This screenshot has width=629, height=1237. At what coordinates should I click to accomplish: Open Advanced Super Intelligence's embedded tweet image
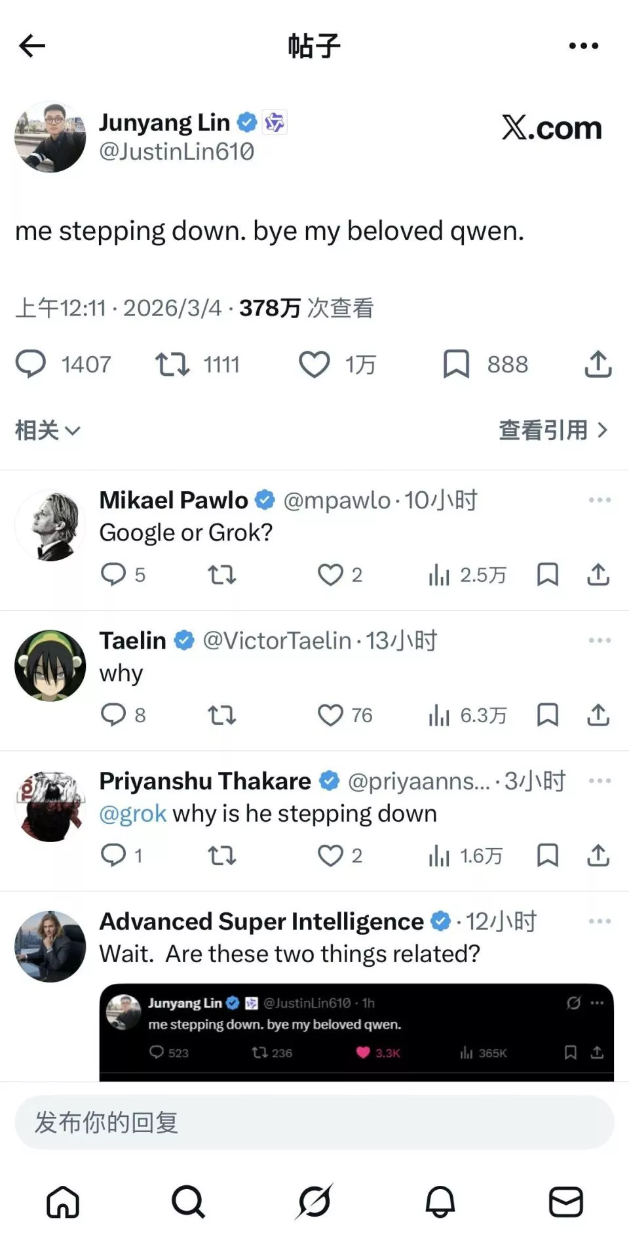(x=356, y=1031)
